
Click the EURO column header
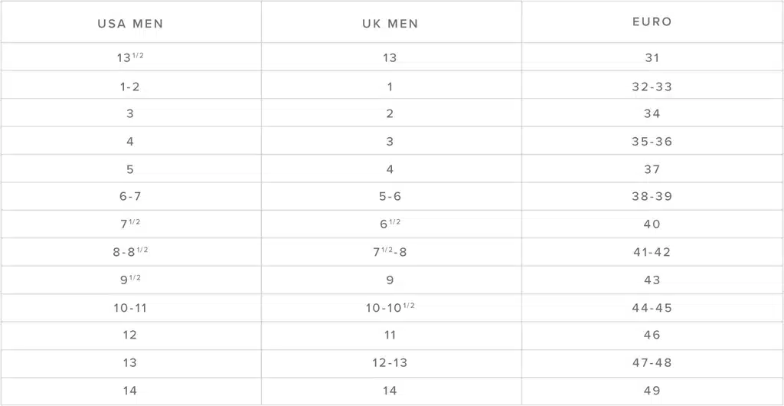(652, 22)
